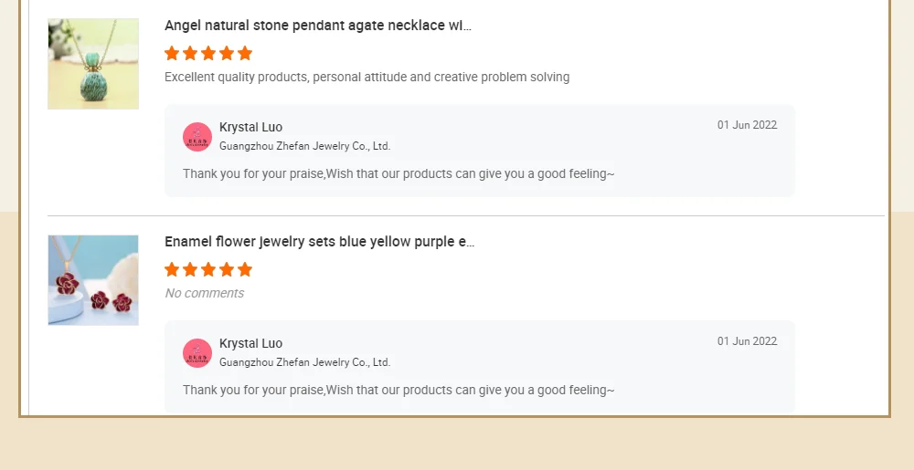
Task: Click the first star of the enamel flower rating
Action: [172, 269]
